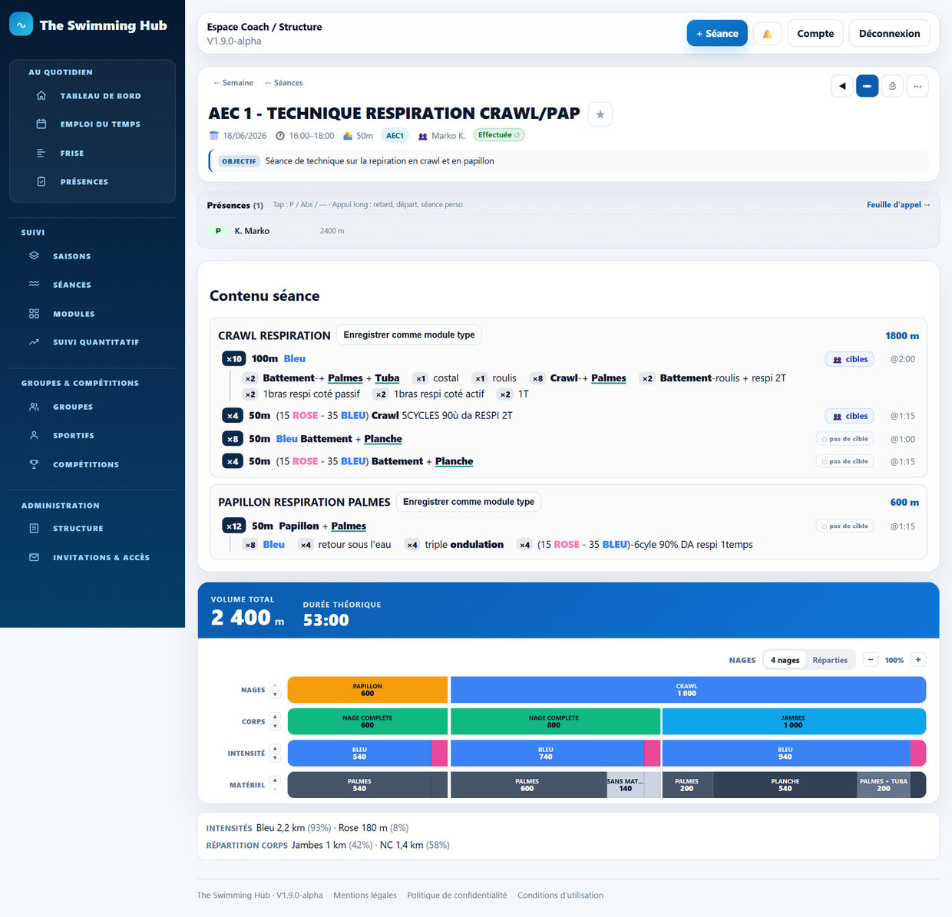Click the share/export session icon
952x917 pixels.
[892, 86]
